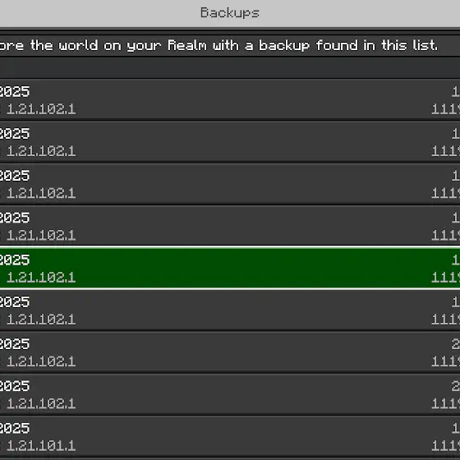Click the size value in green row
Viewport: 460px width, 460px height.
coord(445,278)
